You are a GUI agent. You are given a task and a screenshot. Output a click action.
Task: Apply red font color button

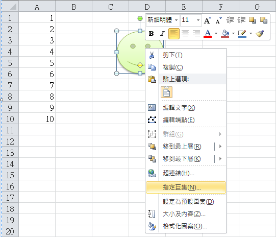(x=208, y=34)
